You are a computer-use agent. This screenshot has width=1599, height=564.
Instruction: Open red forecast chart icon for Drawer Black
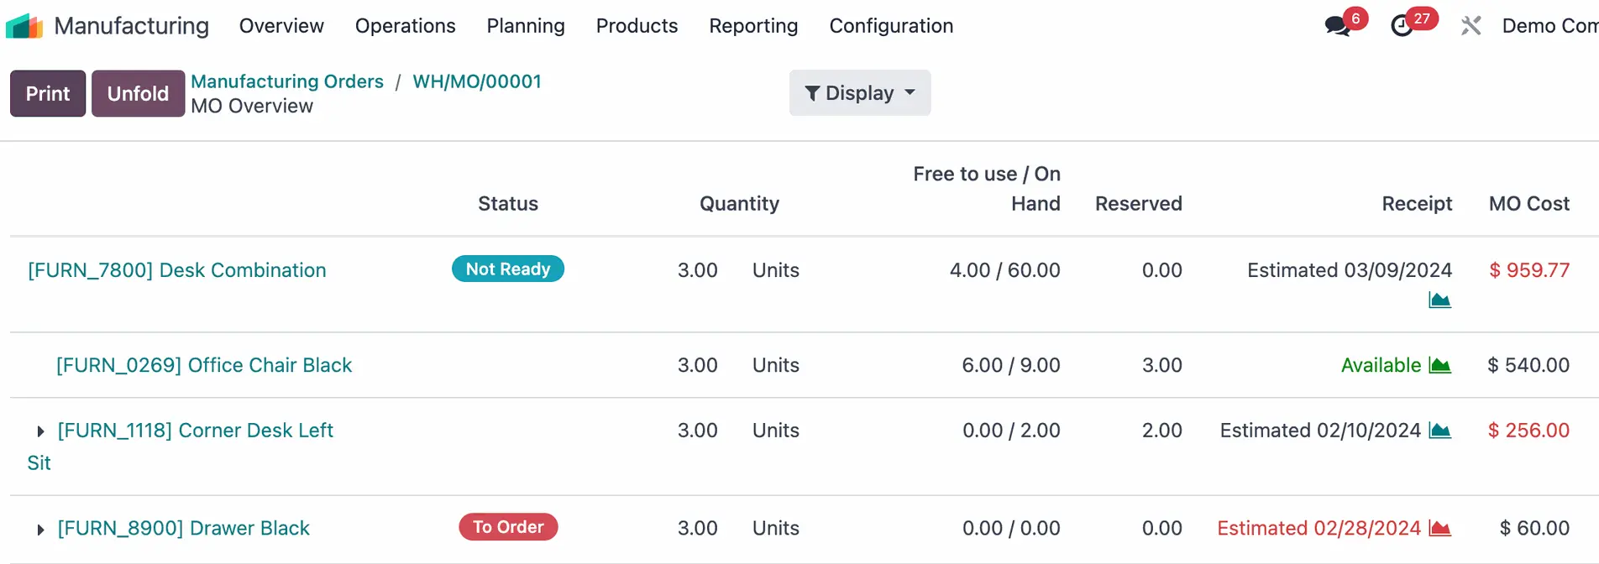[x=1439, y=528]
